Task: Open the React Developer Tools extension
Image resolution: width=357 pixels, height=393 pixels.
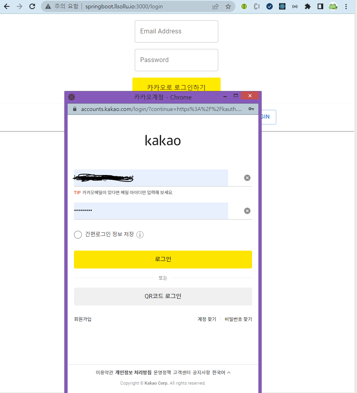Action: pyautogui.click(x=282, y=6)
